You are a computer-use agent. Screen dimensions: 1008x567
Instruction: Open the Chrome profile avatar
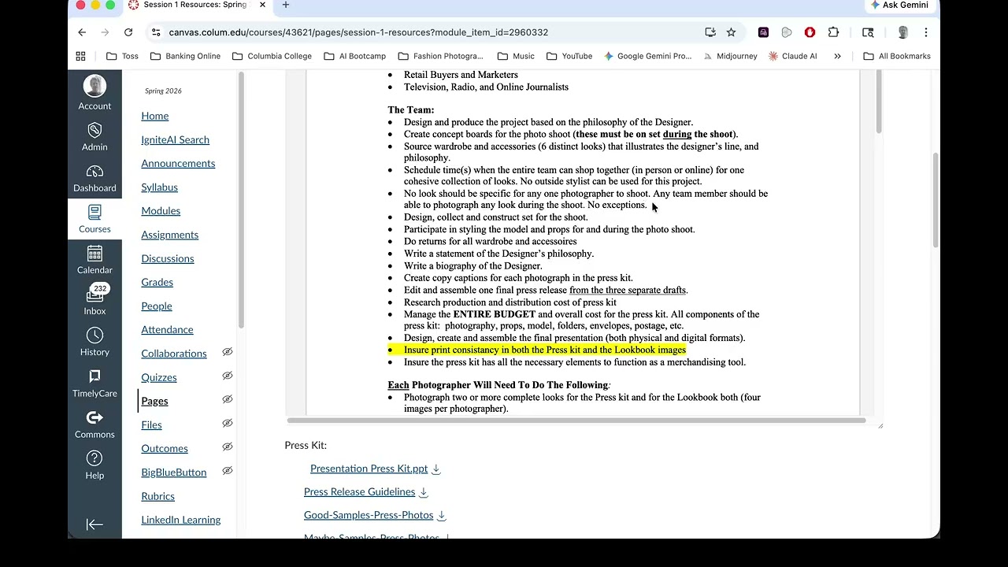pos(903,32)
